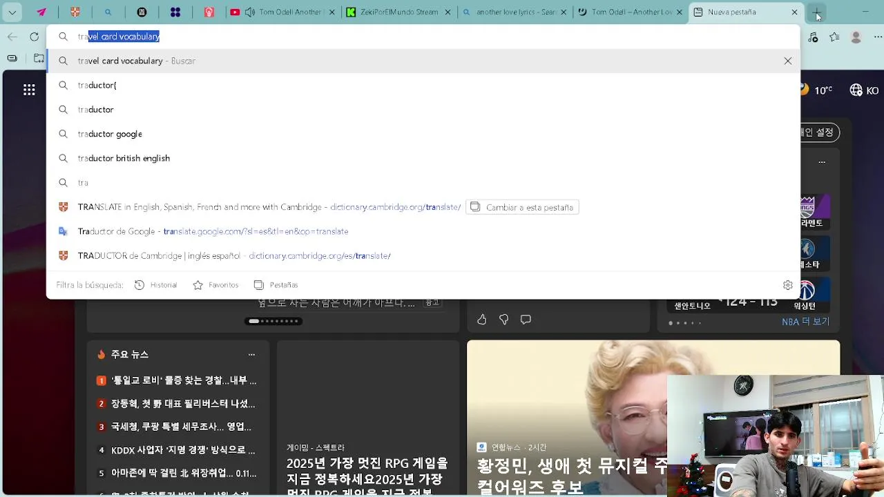This screenshot has width=884, height=497.
Task: Switch to the Cambridge shield pinned tab
Action: [x=75, y=12]
